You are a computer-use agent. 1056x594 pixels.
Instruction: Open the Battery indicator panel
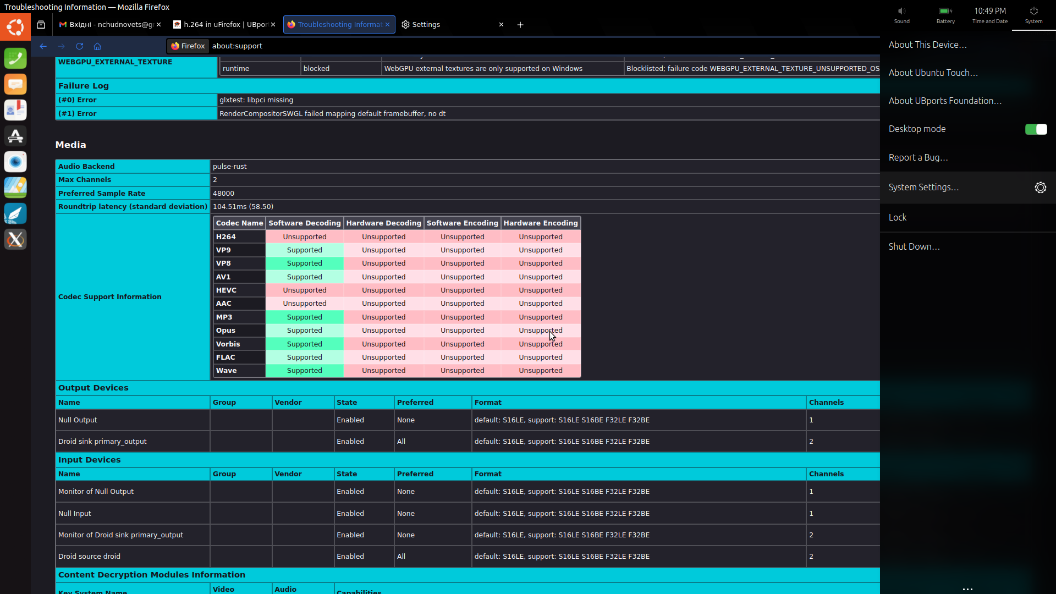945,15
